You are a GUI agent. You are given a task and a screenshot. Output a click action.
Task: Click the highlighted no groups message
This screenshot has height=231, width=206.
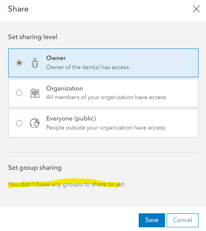(x=66, y=184)
